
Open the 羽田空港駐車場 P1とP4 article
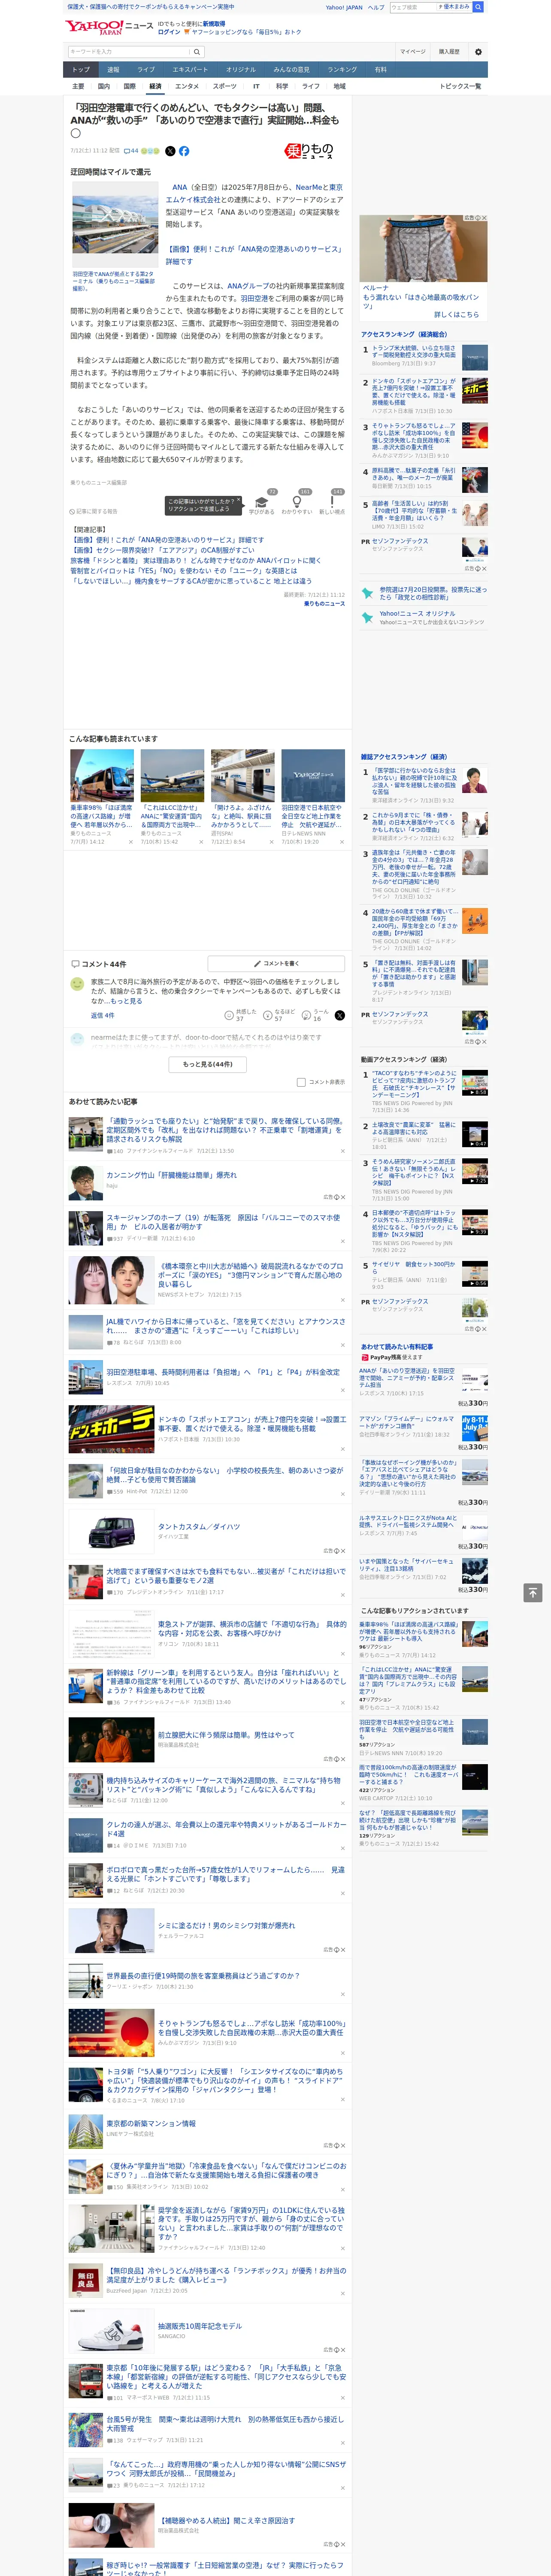coord(223,1372)
